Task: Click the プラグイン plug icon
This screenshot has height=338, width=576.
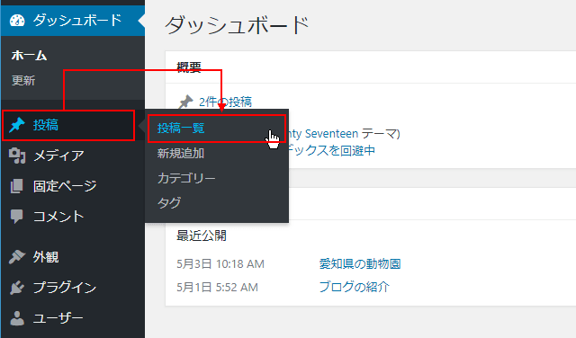Action: [17, 288]
